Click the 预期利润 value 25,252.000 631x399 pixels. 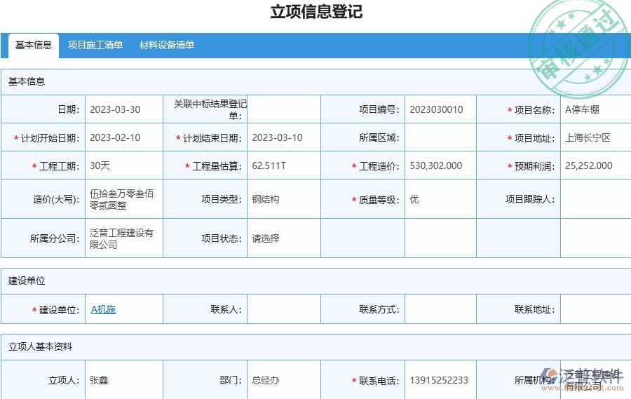(x=588, y=165)
